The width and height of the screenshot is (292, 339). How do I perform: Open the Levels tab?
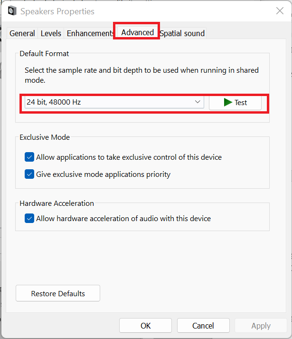[51, 33]
